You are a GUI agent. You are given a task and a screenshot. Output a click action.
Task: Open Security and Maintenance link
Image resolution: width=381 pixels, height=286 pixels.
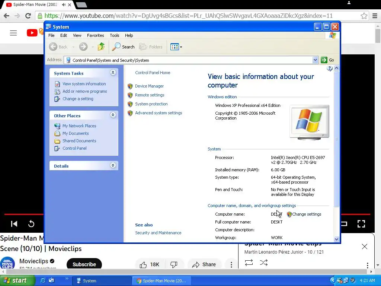point(158,233)
